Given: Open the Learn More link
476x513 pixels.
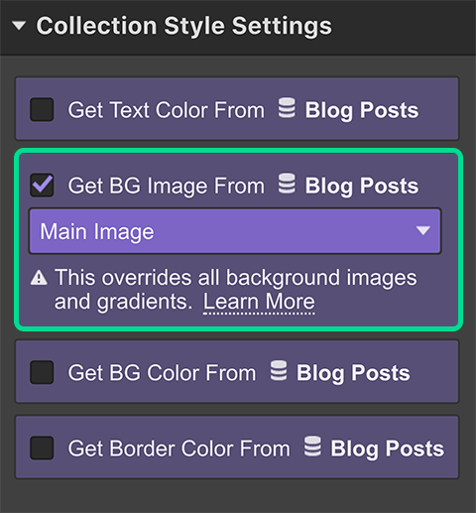Looking at the screenshot, I should [259, 302].
